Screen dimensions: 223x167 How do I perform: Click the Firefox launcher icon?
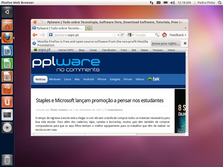click(7, 38)
